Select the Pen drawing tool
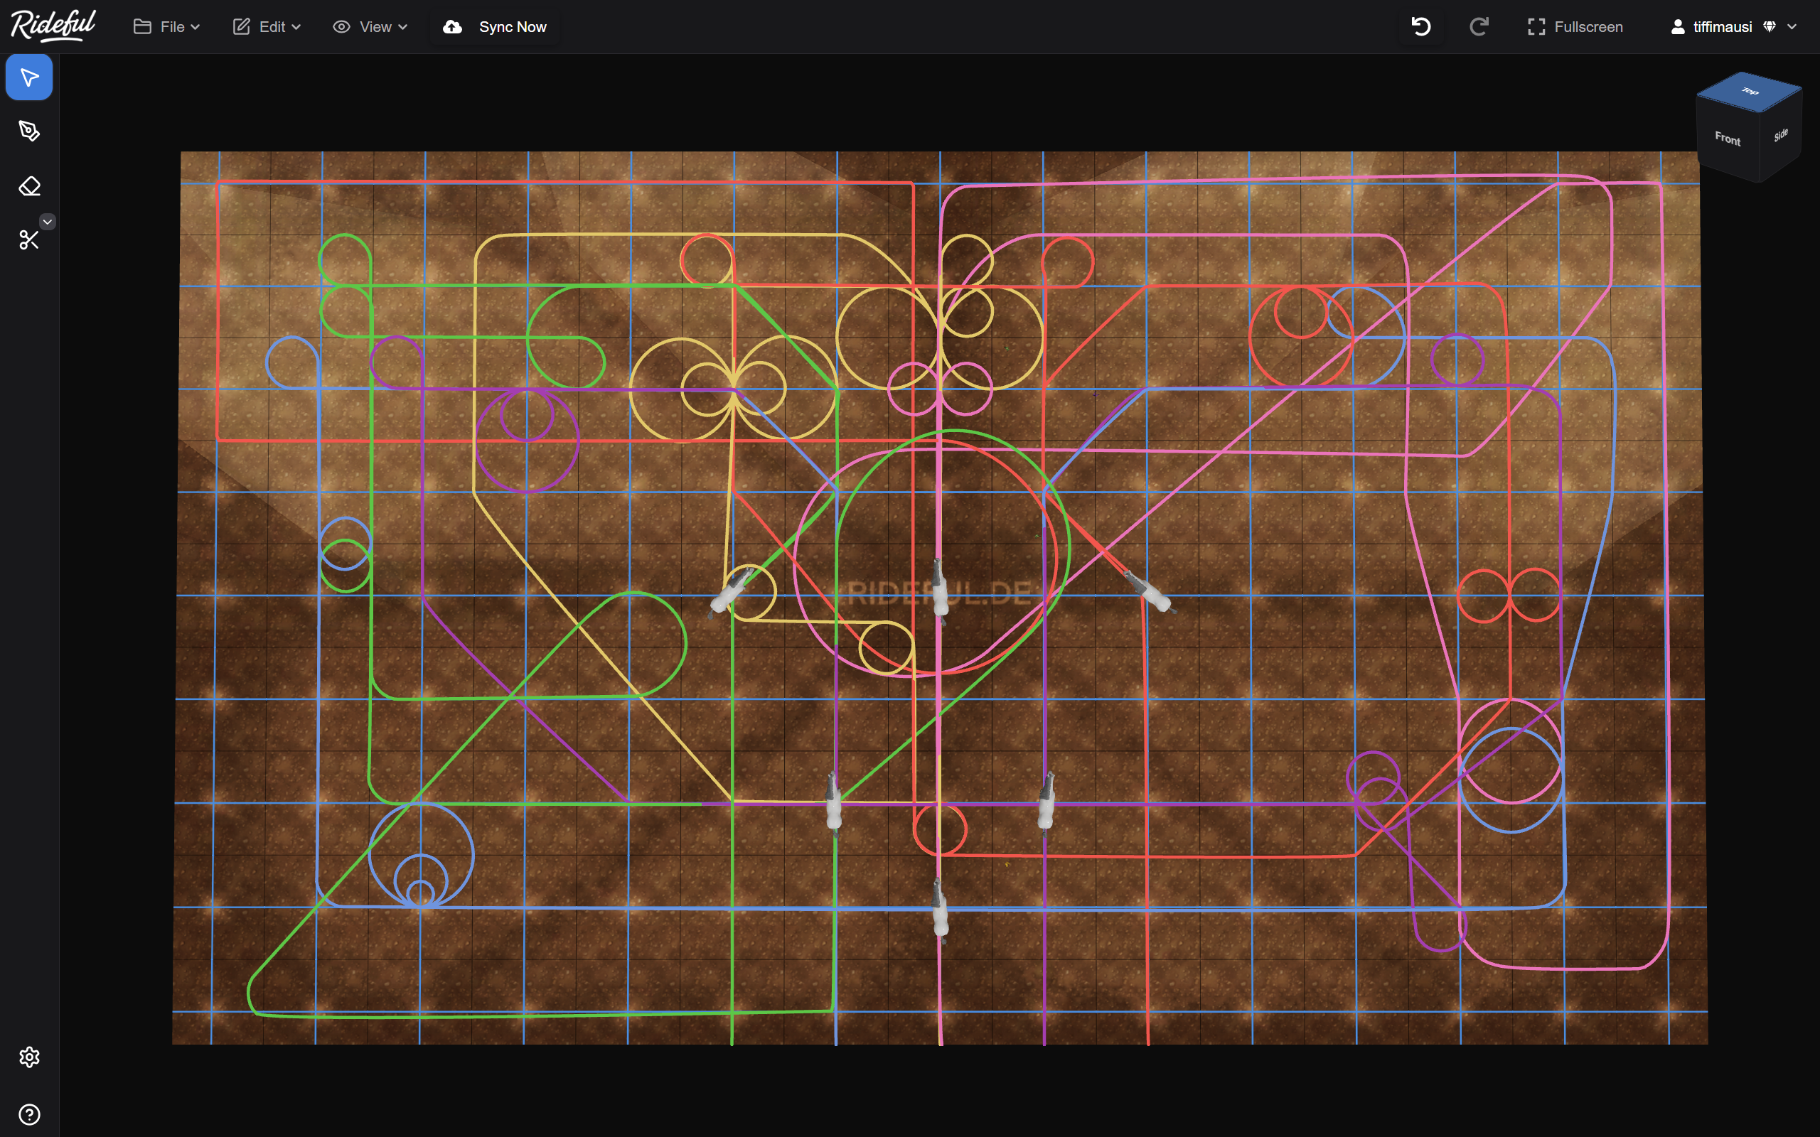 coord(29,131)
